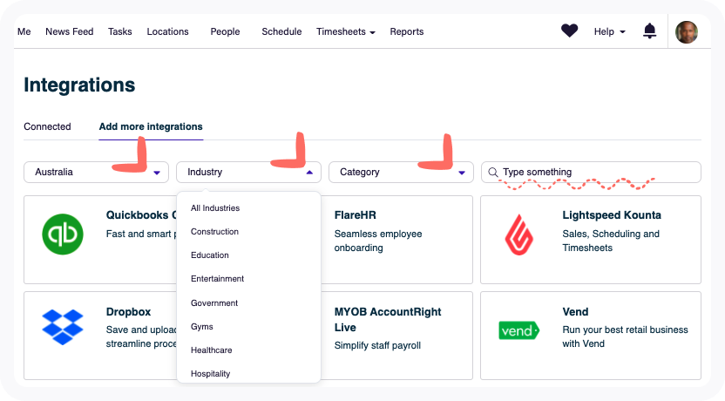
Task: Expand the Australia country dropdown
Action: click(x=96, y=172)
